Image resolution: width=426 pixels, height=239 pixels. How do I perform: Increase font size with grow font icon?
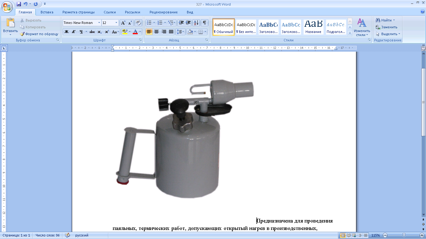(123, 23)
